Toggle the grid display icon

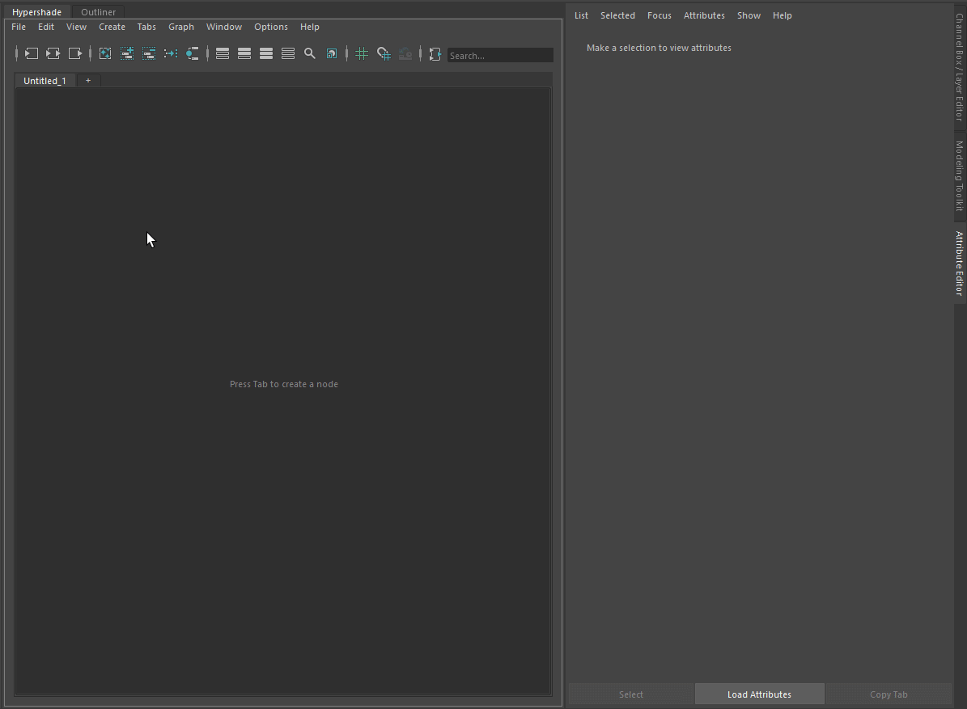click(362, 54)
